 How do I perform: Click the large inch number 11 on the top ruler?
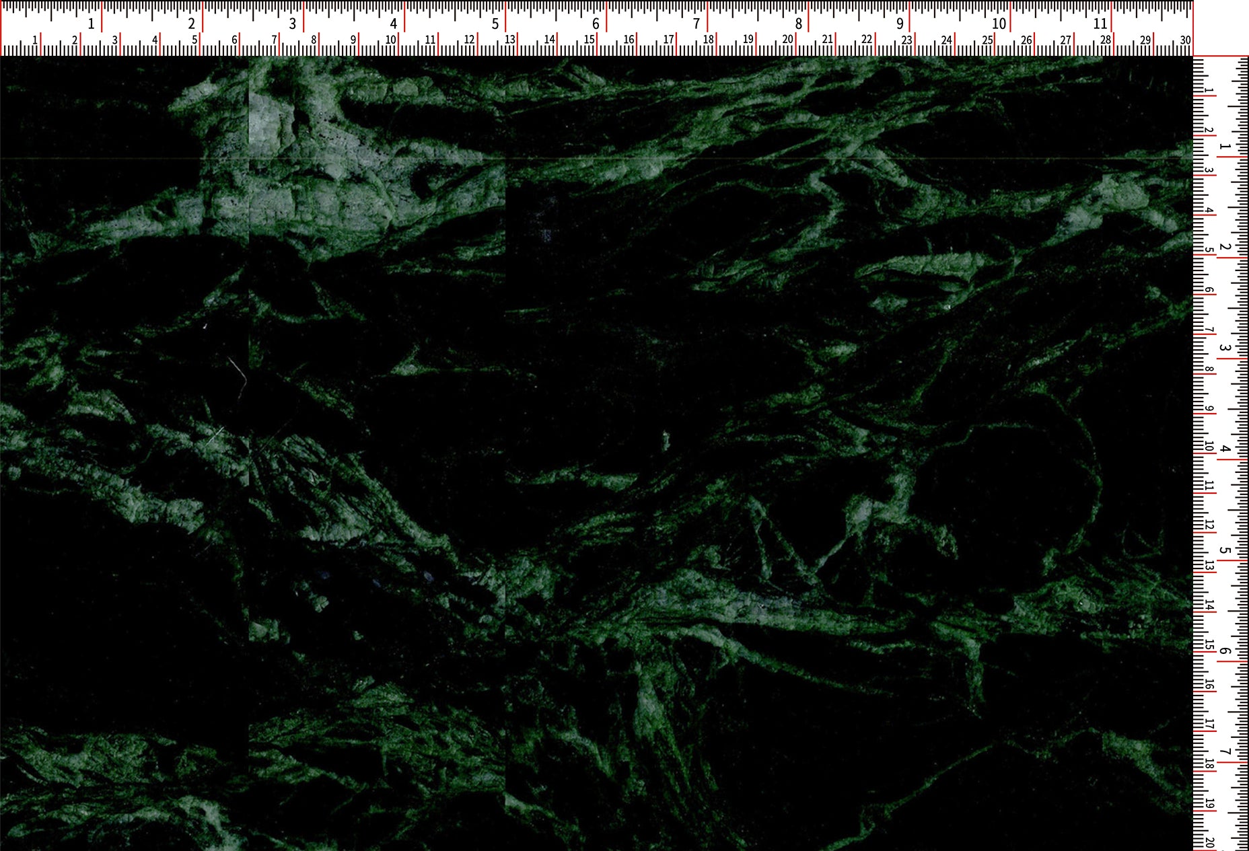point(1100,24)
